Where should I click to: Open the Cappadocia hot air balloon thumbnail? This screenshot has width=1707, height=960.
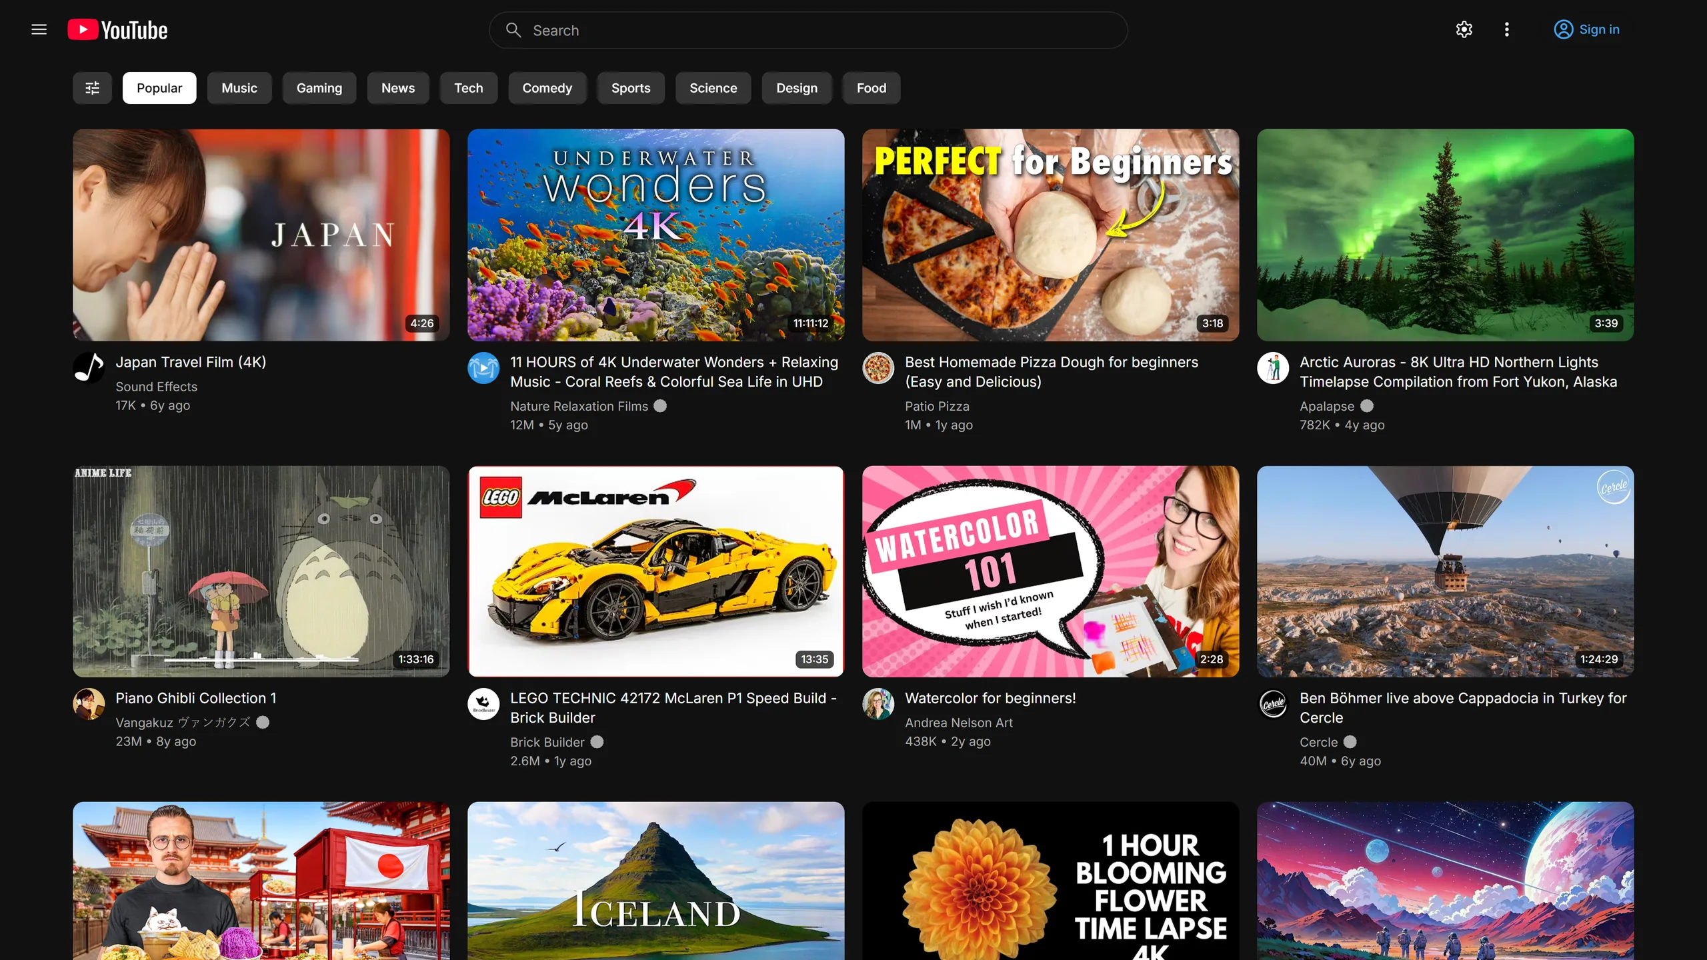point(1446,571)
